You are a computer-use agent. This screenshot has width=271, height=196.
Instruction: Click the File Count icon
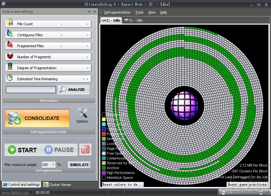10,23
